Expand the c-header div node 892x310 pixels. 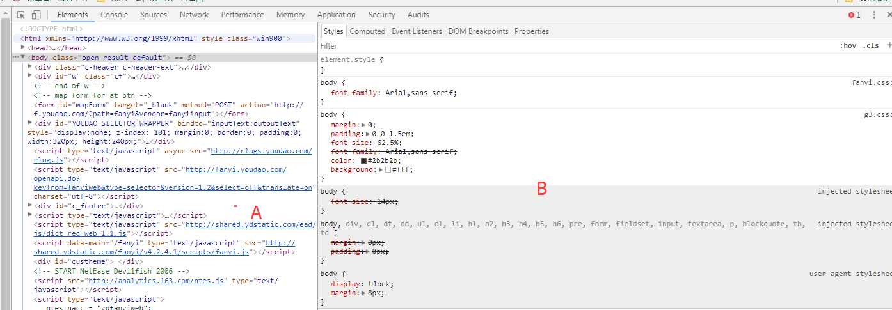[x=30, y=66]
